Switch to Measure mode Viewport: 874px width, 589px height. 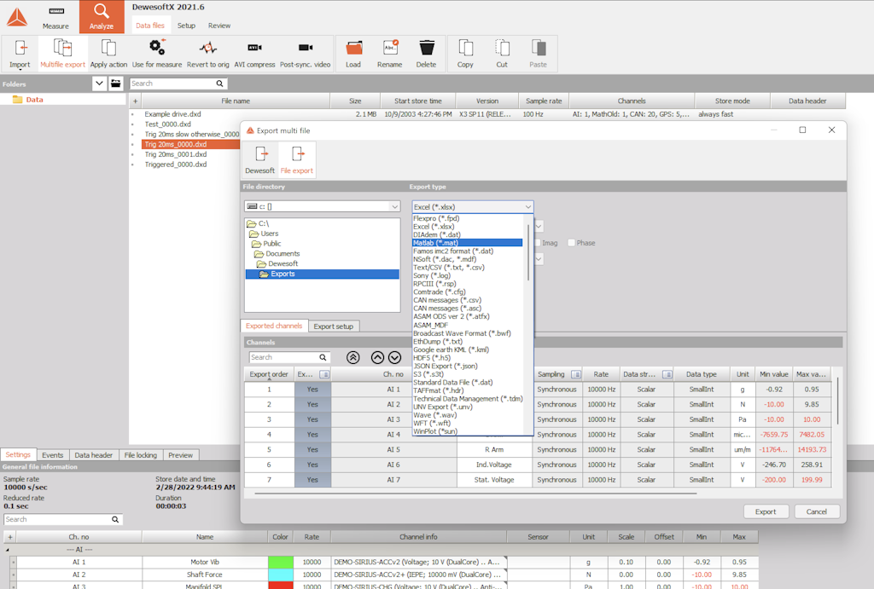56,17
